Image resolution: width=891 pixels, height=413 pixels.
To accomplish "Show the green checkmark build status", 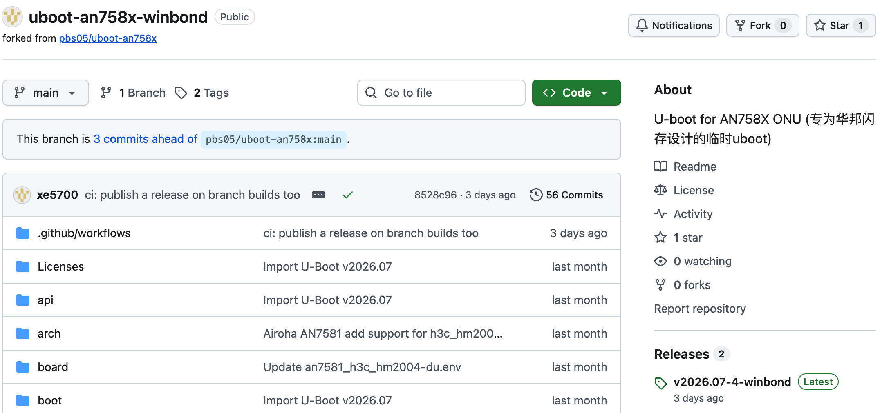I will 347,195.
